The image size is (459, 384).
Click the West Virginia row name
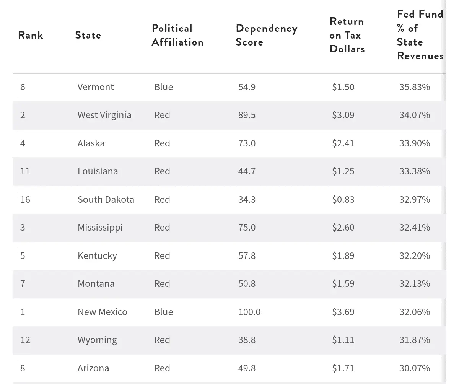coord(104,115)
